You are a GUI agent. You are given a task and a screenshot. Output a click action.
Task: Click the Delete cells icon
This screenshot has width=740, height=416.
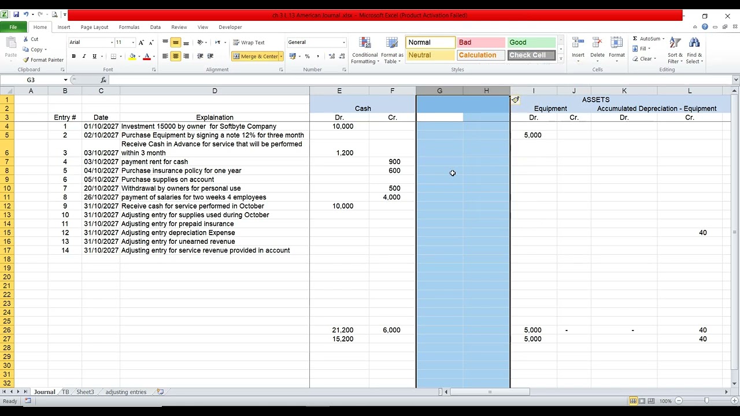[597, 43]
